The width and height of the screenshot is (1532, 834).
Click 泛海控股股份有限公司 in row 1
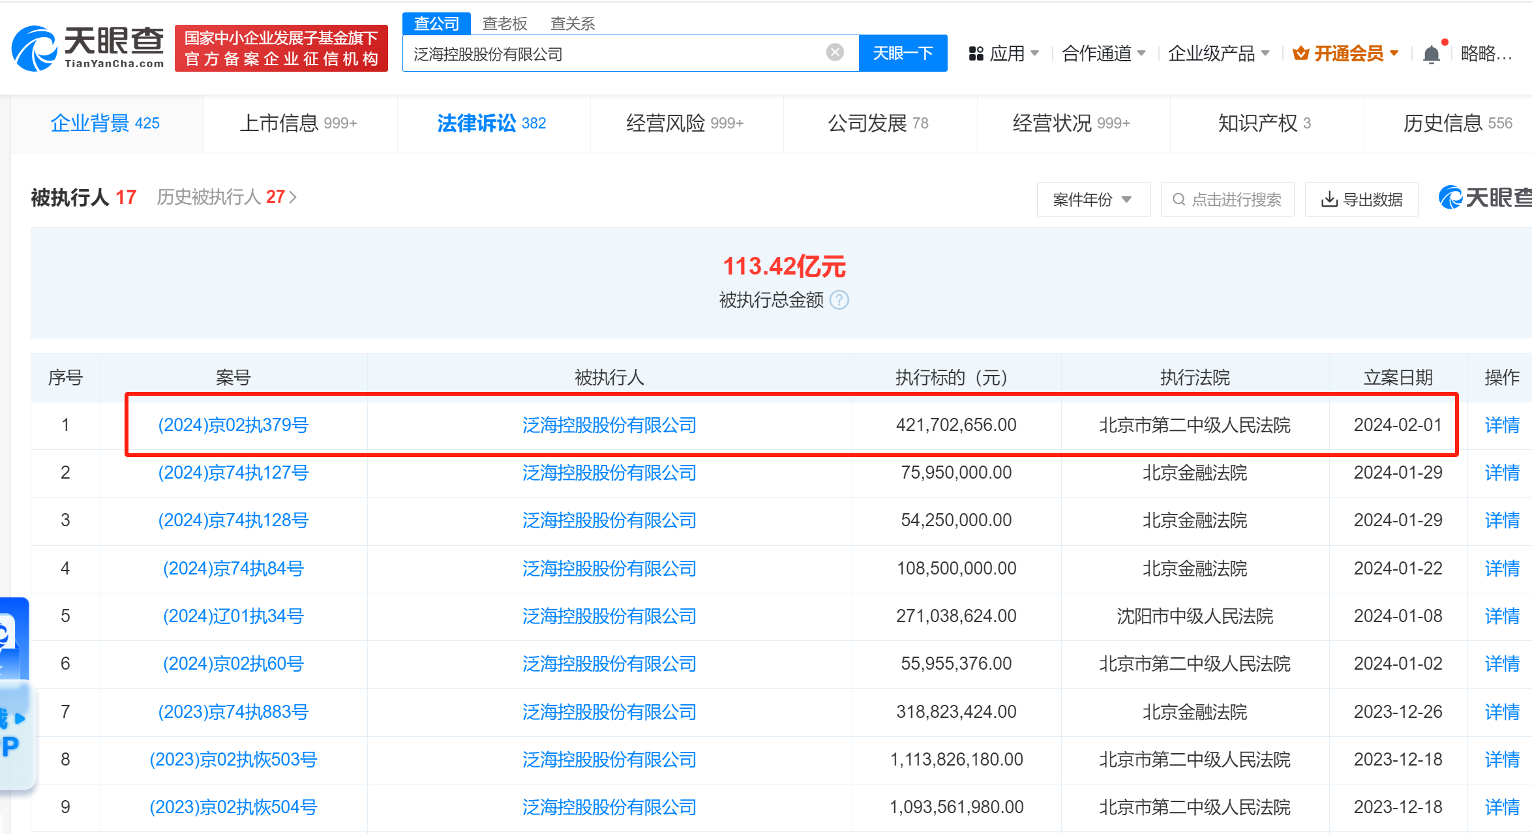pyautogui.click(x=609, y=425)
